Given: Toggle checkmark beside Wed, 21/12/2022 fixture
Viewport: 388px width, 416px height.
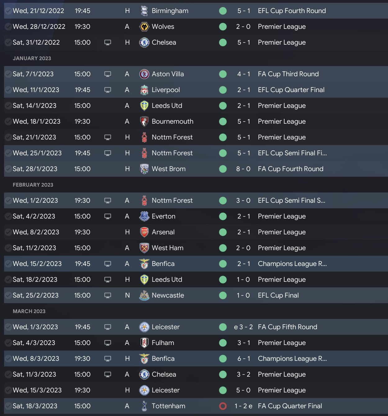Looking at the screenshot, I should [8, 11].
